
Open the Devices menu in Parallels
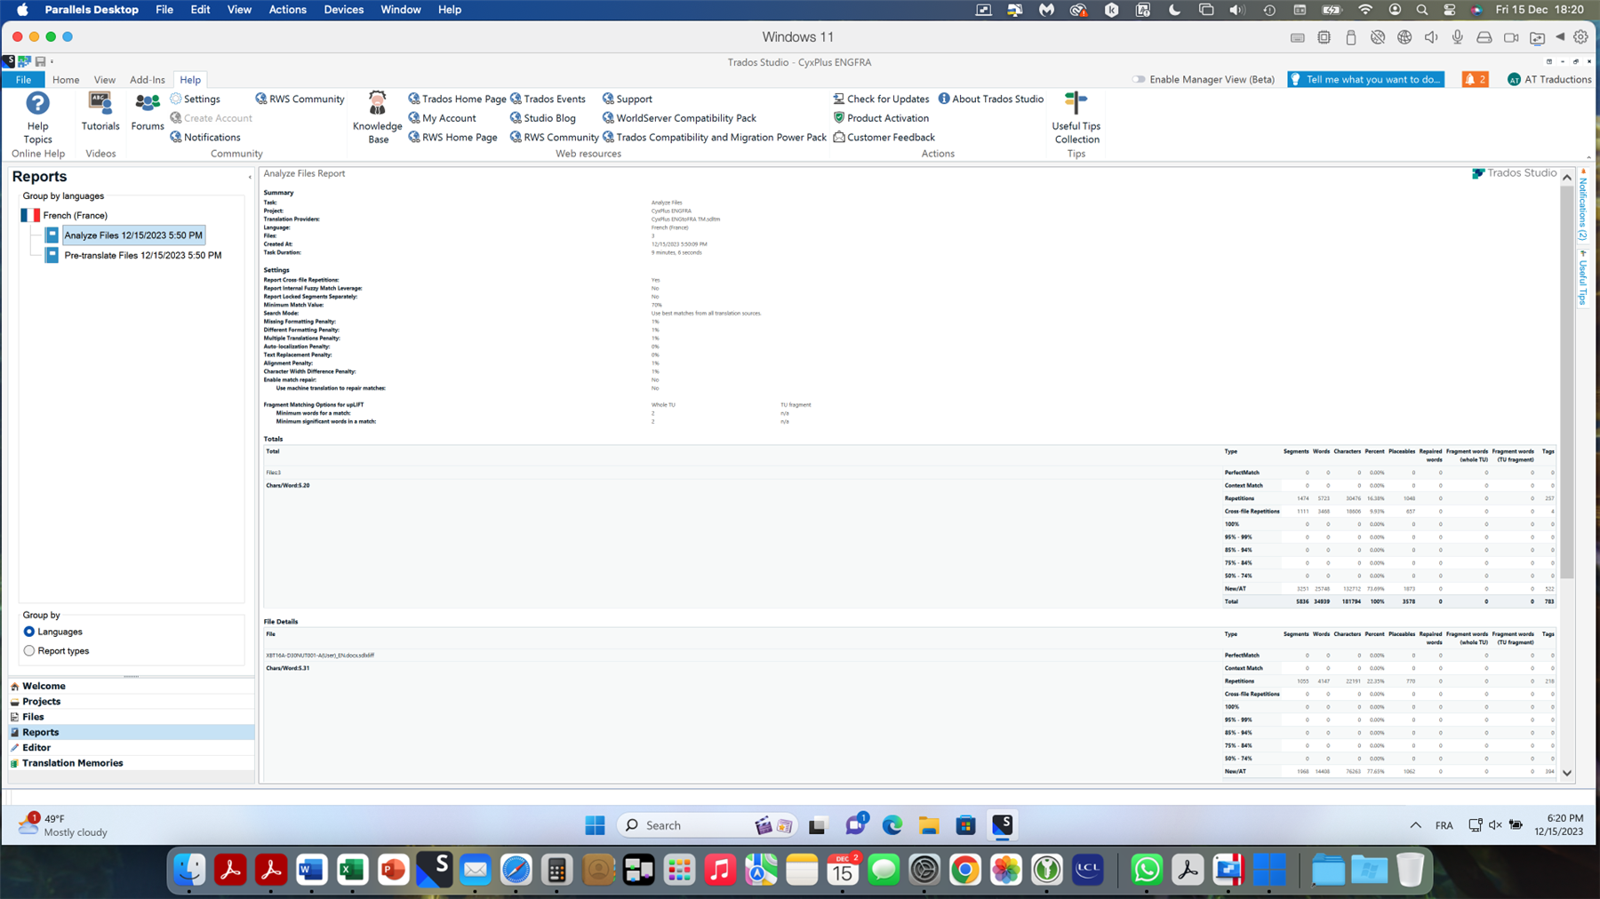click(x=343, y=10)
